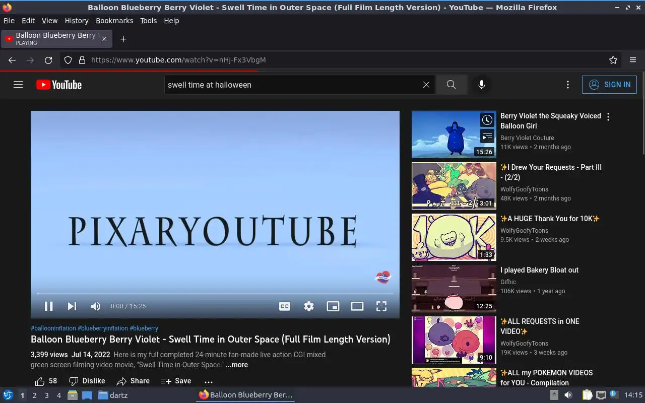Viewport: 645px width, 403px height.
Task: Enable miniplayer mode
Action: tap(333, 306)
